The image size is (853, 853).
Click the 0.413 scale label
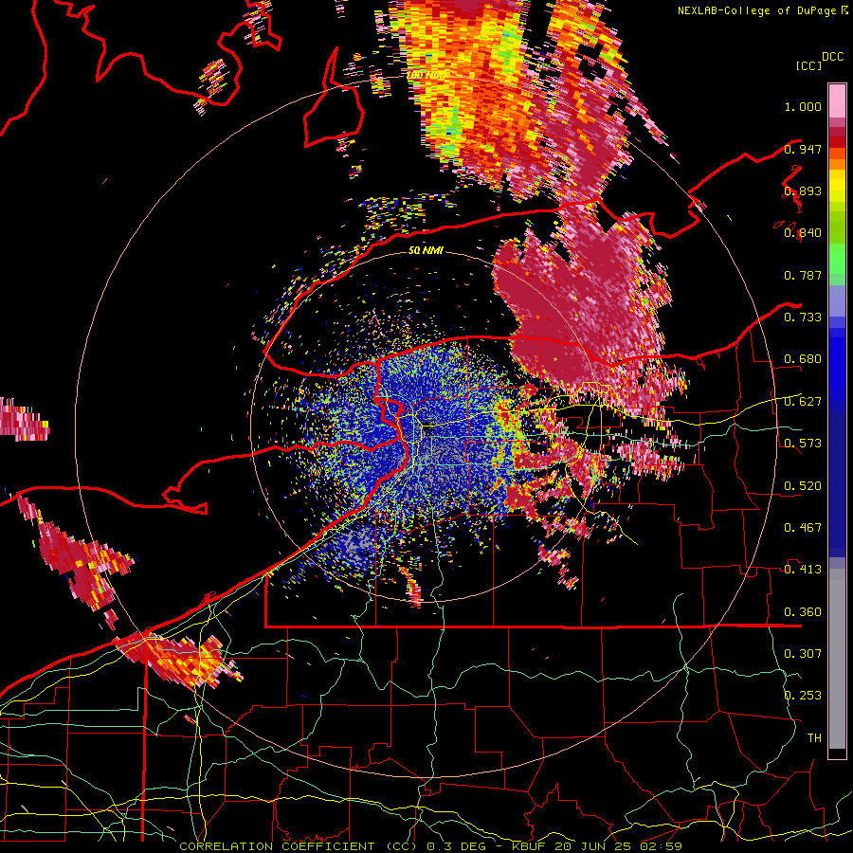803,570
